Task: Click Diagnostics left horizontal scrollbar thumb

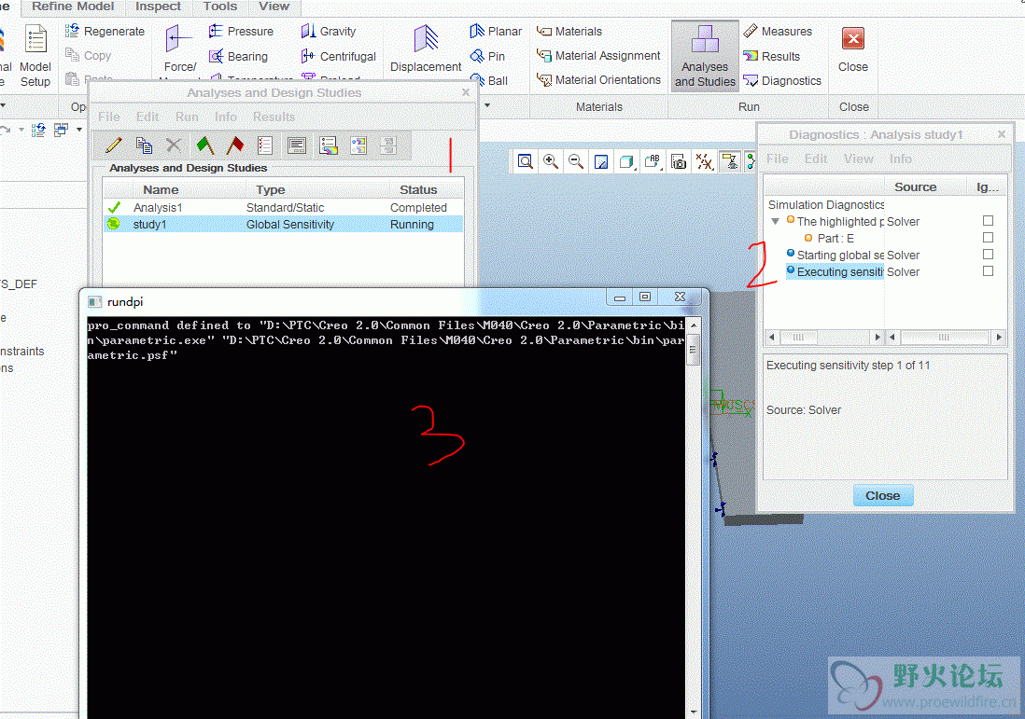Action: click(799, 337)
